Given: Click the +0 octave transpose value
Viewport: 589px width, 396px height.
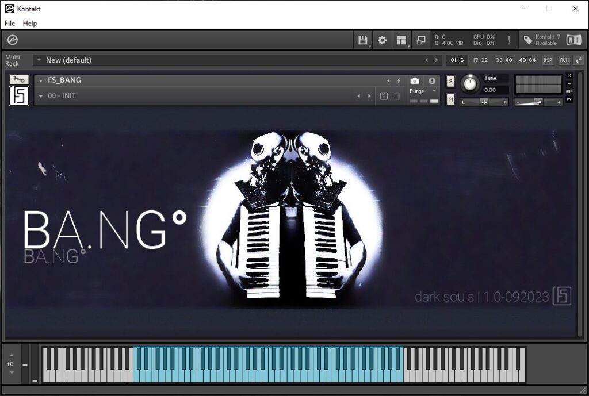Looking at the screenshot, I should 10,364.
